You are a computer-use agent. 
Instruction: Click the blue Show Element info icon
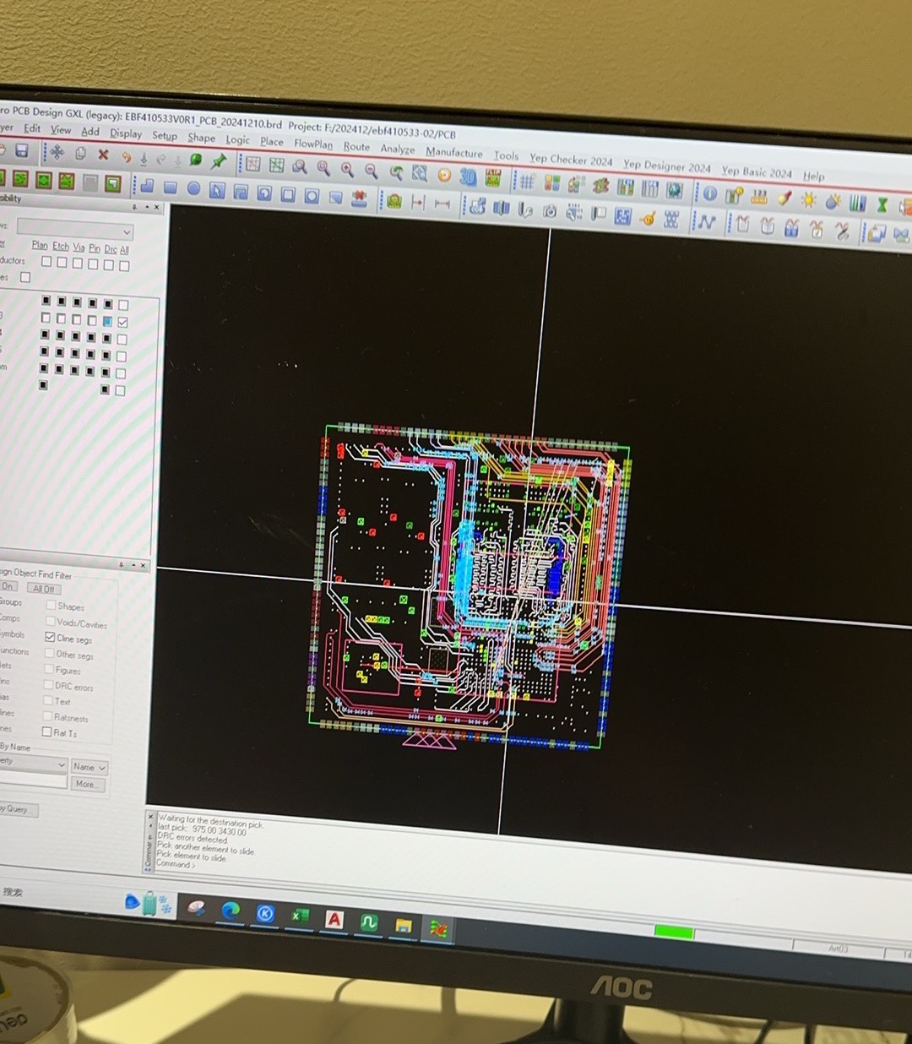coord(710,193)
